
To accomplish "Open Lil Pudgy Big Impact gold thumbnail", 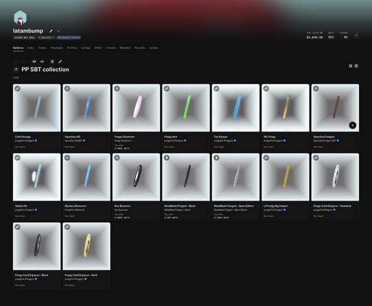I will pos(286,177).
